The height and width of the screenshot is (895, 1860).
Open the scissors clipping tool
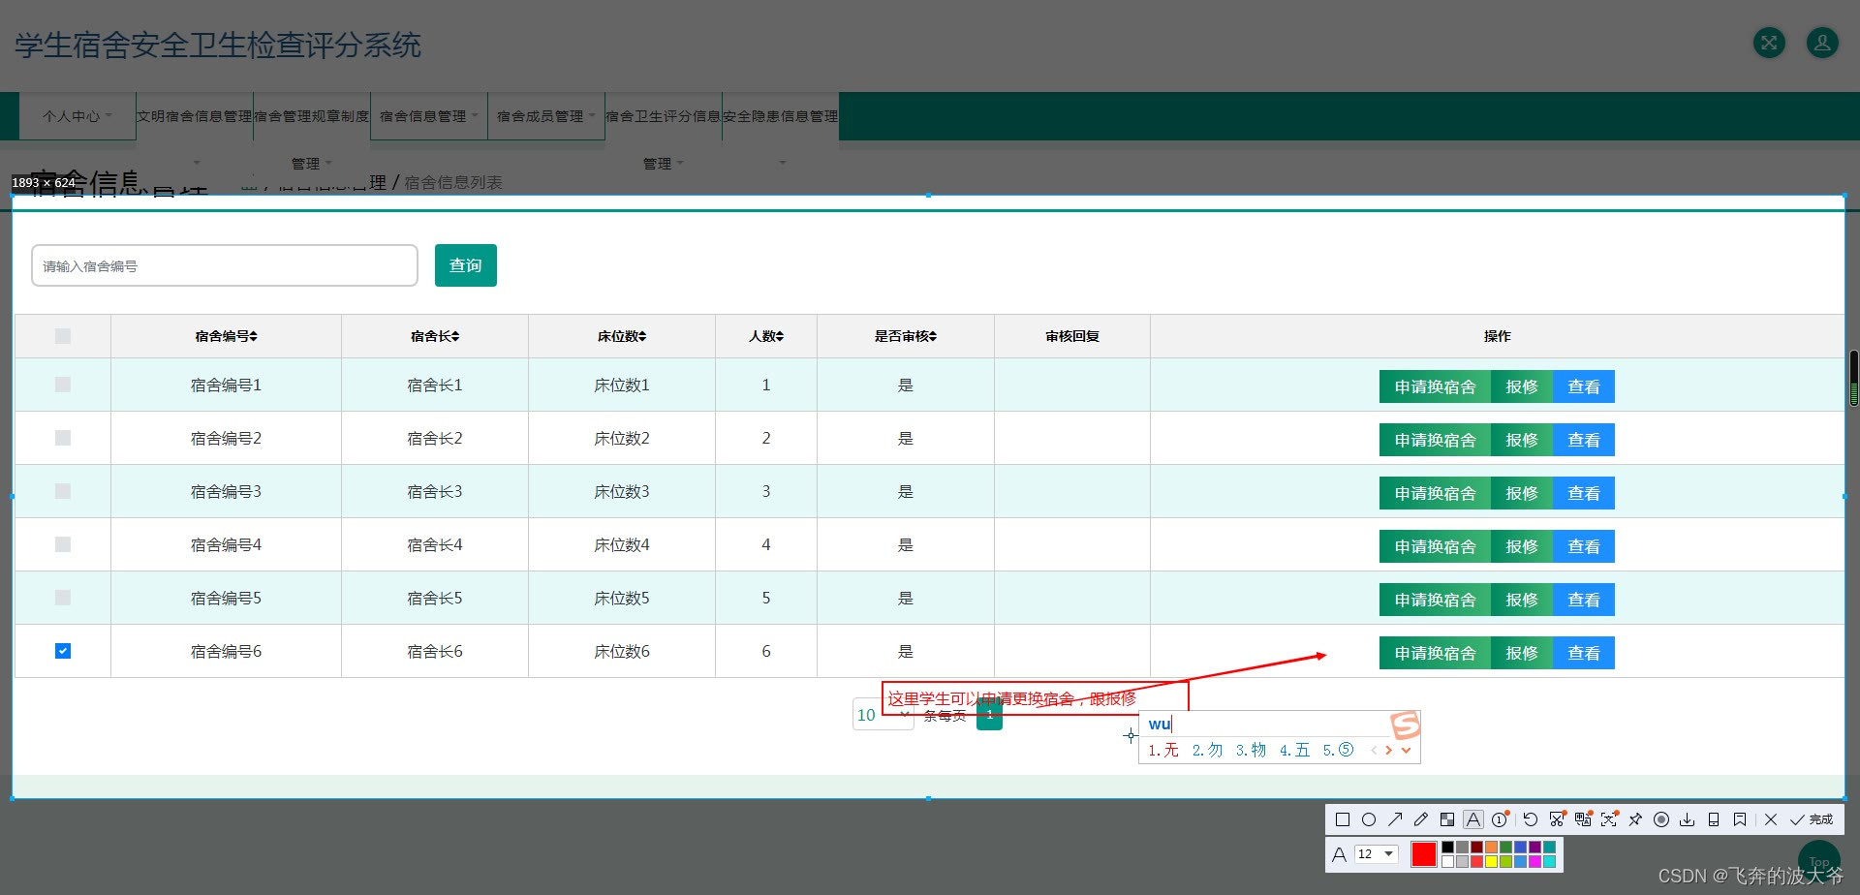1557,819
